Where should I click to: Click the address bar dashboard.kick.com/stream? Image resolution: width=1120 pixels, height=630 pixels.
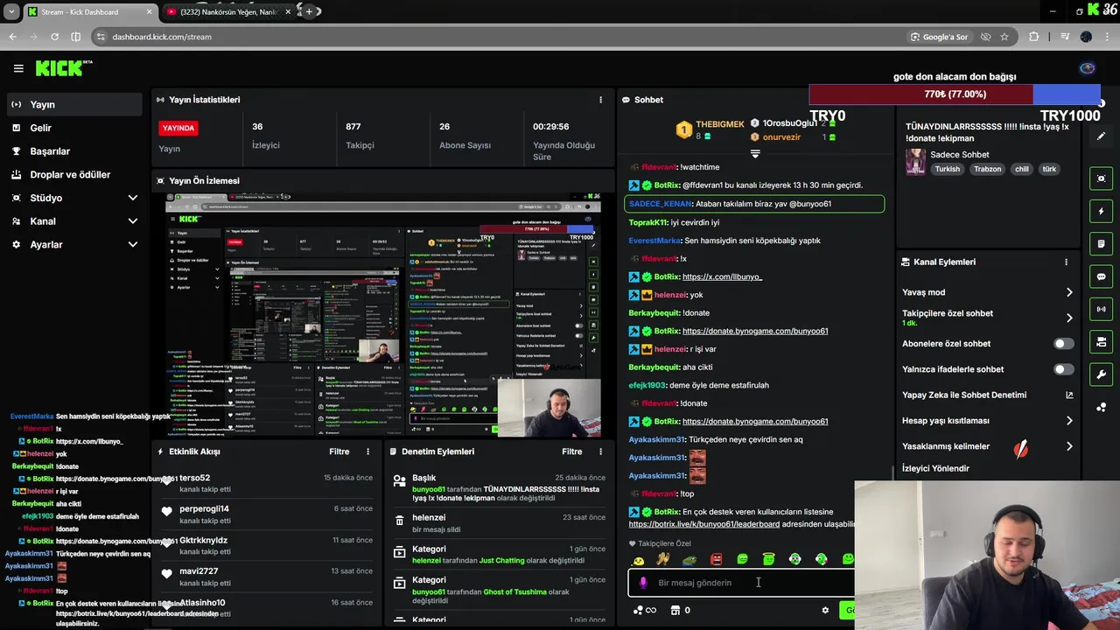click(162, 37)
